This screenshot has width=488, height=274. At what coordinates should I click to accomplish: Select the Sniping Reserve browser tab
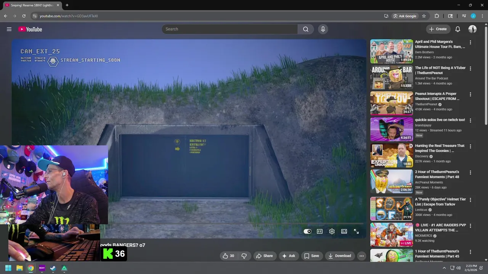point(32,5)
